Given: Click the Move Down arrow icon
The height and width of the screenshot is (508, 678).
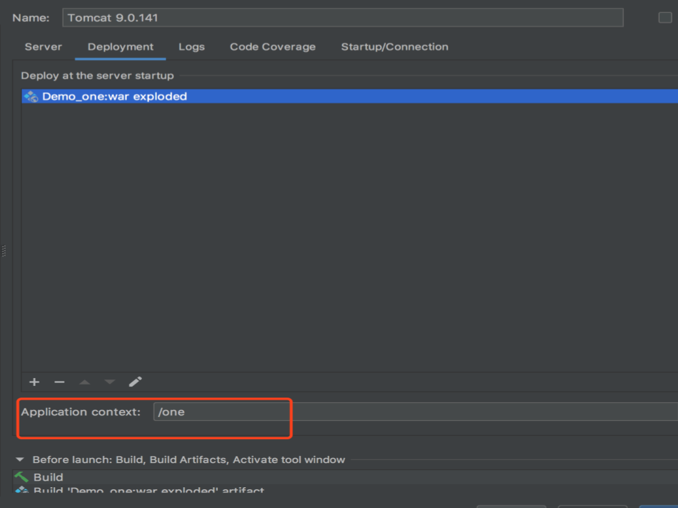Looking at the screenshot, I should 110,382.
